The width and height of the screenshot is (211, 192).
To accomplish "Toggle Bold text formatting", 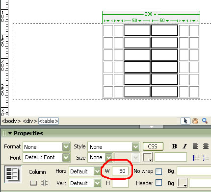I will (x=174, y=146).
